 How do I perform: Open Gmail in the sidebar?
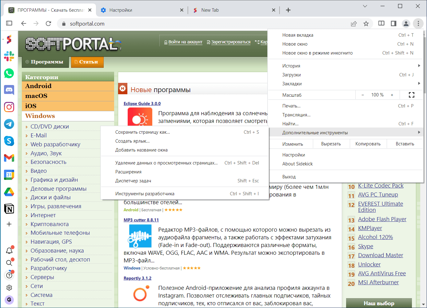(9, 158)
